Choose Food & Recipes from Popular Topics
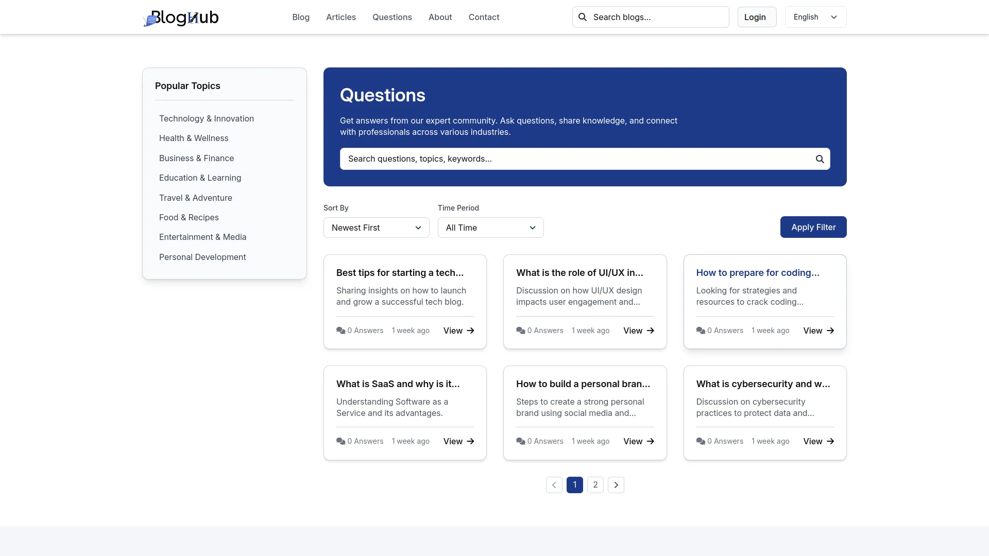 coord(189,217)
